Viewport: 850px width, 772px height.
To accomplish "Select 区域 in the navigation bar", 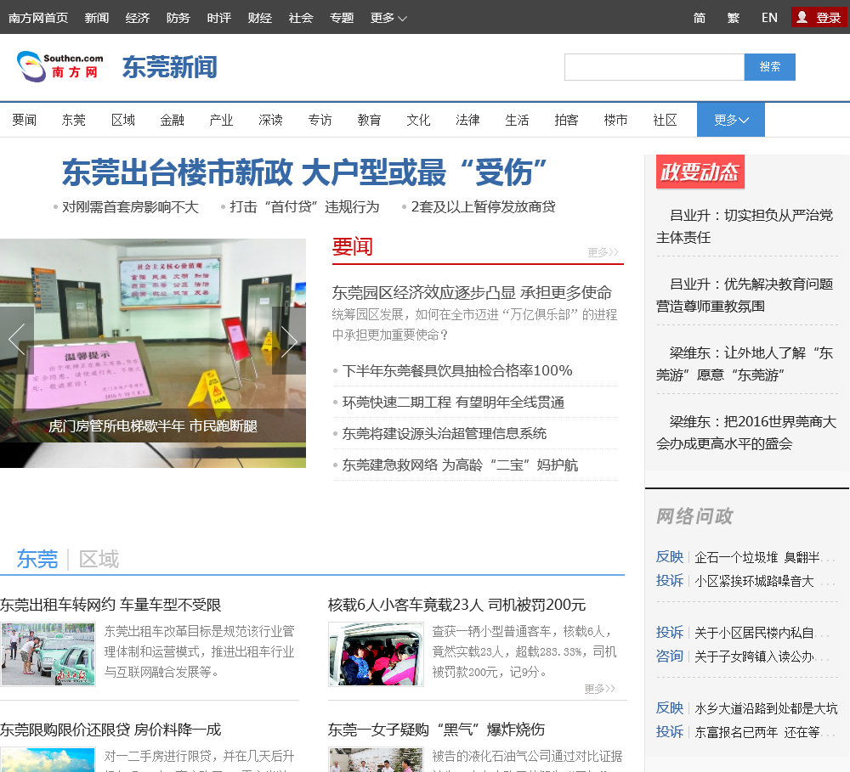I will [123, 120].
